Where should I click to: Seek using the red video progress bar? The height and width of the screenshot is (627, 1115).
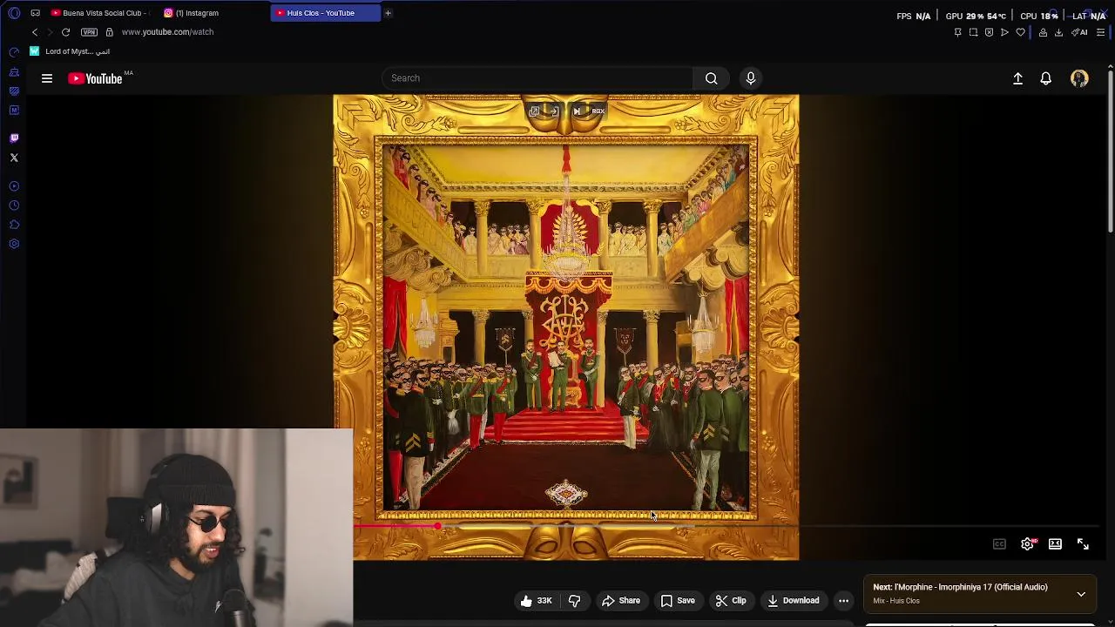pyautogui.click(x=395, y=526)
